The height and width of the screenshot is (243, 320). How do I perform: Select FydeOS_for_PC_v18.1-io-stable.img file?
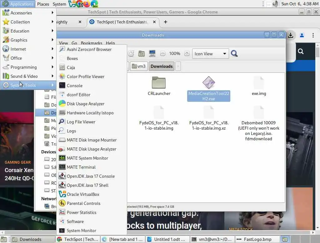pyautogui.click(x=159, y=118)
